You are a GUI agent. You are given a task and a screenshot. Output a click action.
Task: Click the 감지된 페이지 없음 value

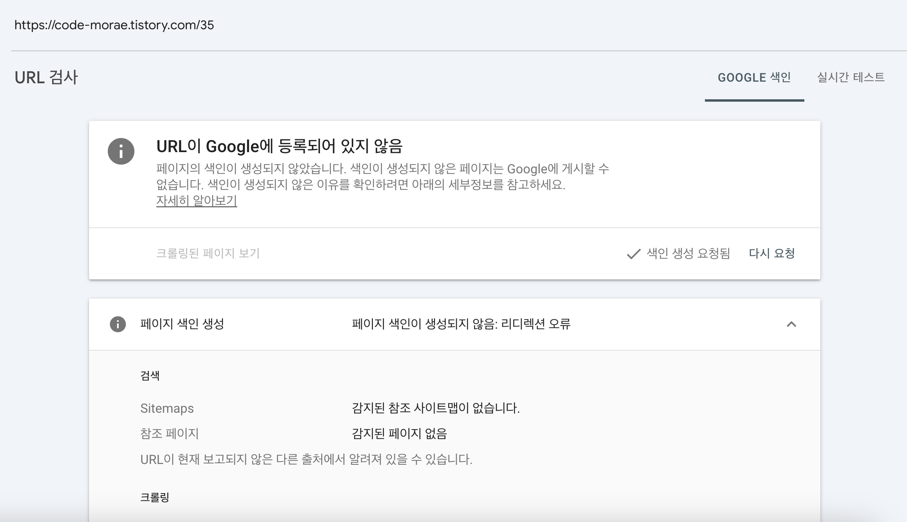click(x=399, y=434)
